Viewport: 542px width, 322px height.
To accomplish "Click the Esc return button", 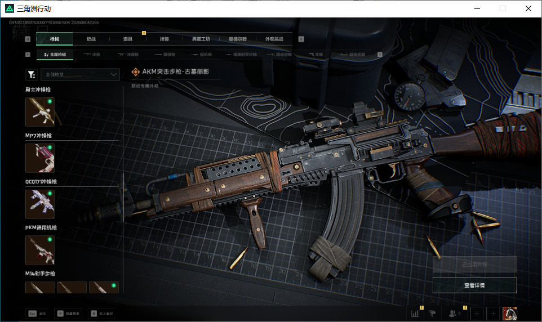I will pos(37,314).
